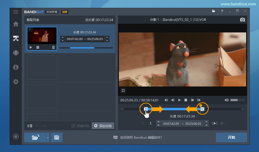Click the VIP badge
Screen dimensions: 259x152
65,12
